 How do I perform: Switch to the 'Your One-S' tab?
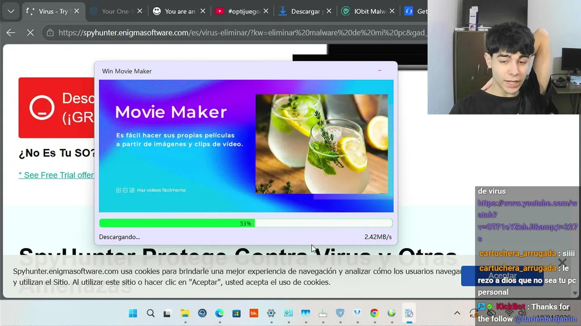click(x=116, y=11)
